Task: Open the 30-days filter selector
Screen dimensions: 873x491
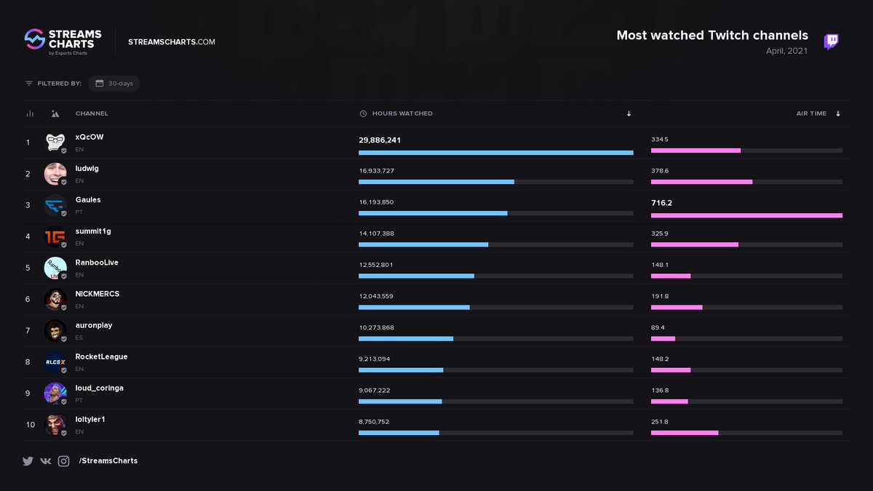Action: (x=113, y=83)
